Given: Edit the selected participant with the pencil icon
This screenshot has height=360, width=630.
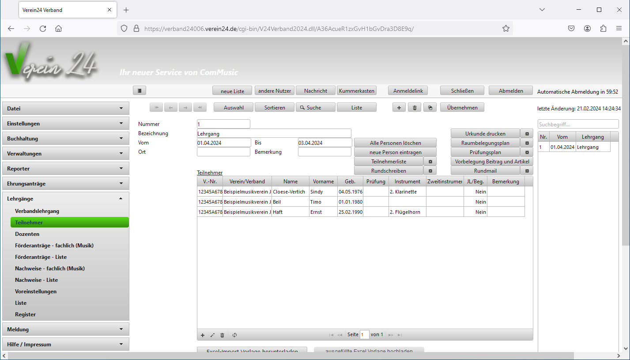Looking at the screenshot, I should [x=212, y=335].
